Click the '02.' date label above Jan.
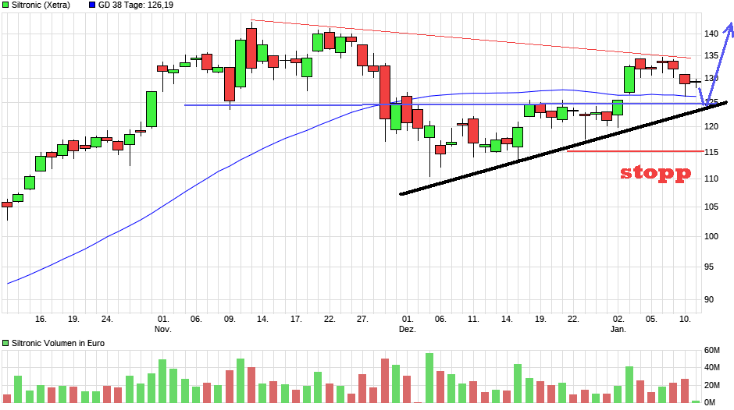The width and height of the screenshot is (734, 410). 618,320
